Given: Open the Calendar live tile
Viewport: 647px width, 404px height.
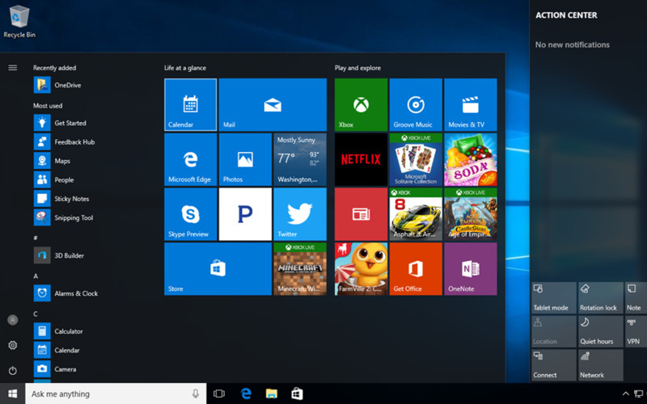Looking at the screenshot, I should pos(190,105).
